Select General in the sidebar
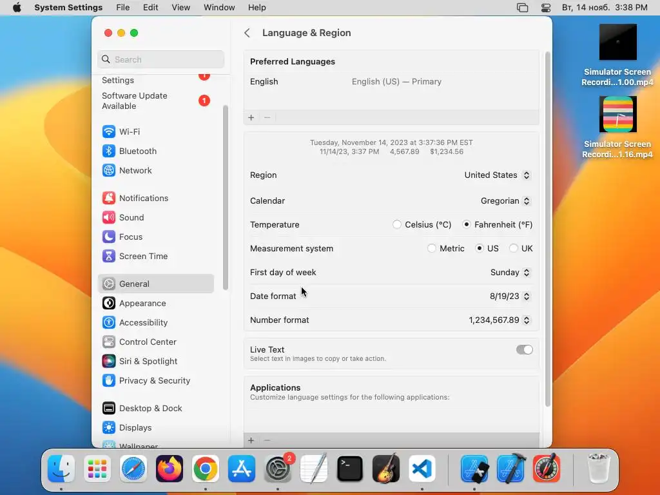The image size is (660, 495). pos(156,284)
